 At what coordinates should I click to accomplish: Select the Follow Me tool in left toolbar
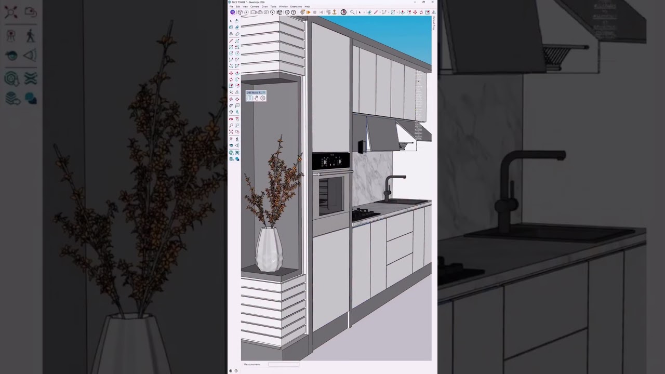click(x=237, y=79)
